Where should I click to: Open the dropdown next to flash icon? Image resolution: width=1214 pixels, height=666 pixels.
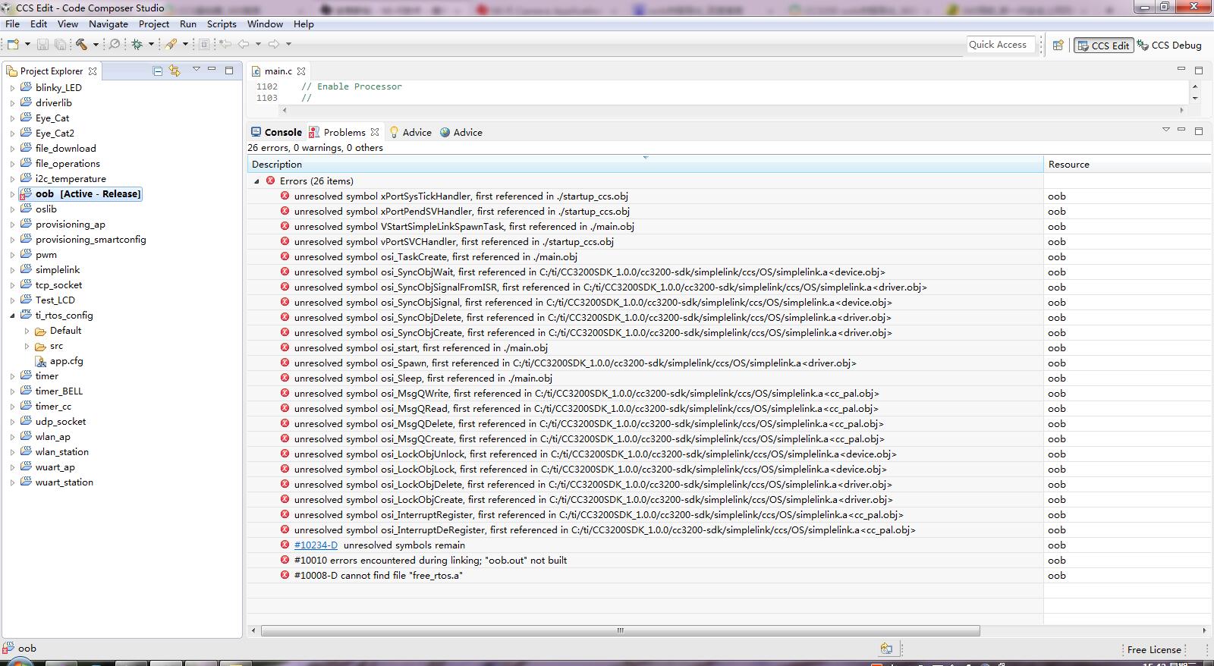(185, 44)
